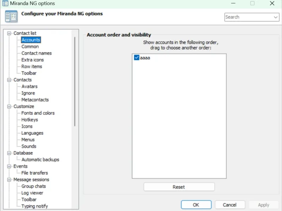Open the Search dropdown arrow

[275, 17]
